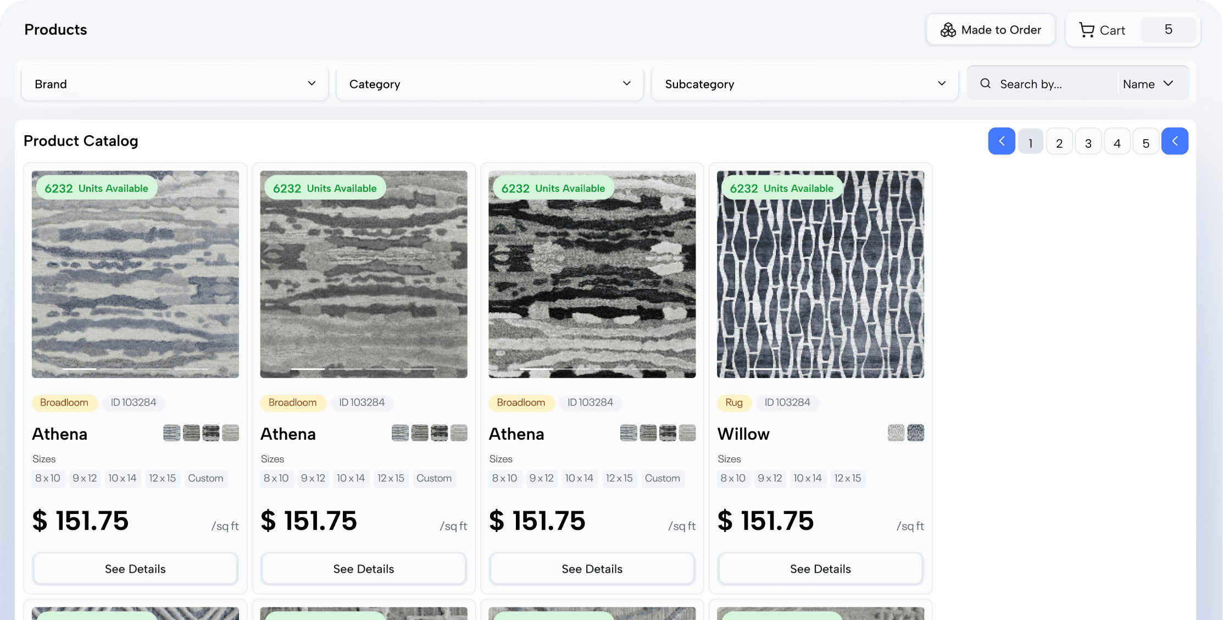Select Custom size on first Athena card

coord(205,478)
